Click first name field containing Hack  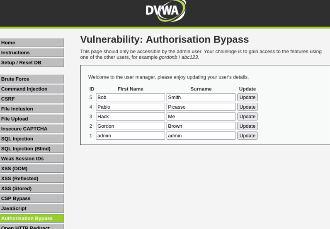click(x=131, y=117)
